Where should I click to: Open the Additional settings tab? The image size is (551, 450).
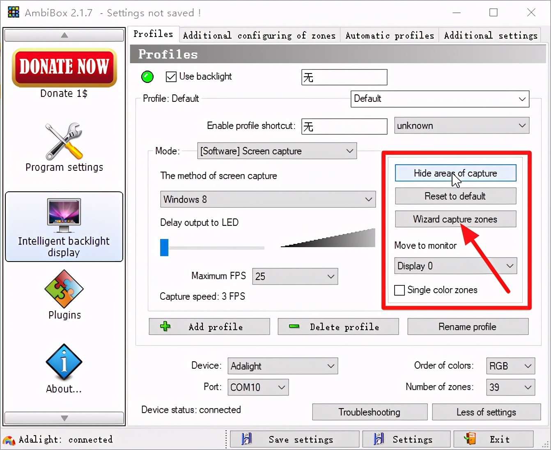click(490, 36)
